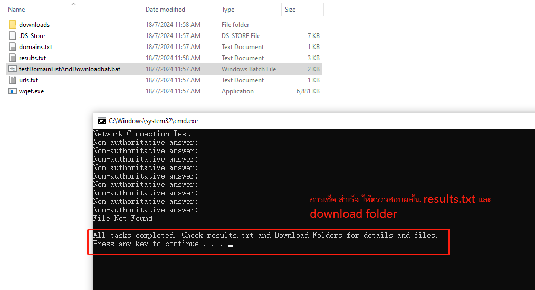Click the 'DS_STORE File' type cell
Screen dimensions: 535x290
(241, 35)
